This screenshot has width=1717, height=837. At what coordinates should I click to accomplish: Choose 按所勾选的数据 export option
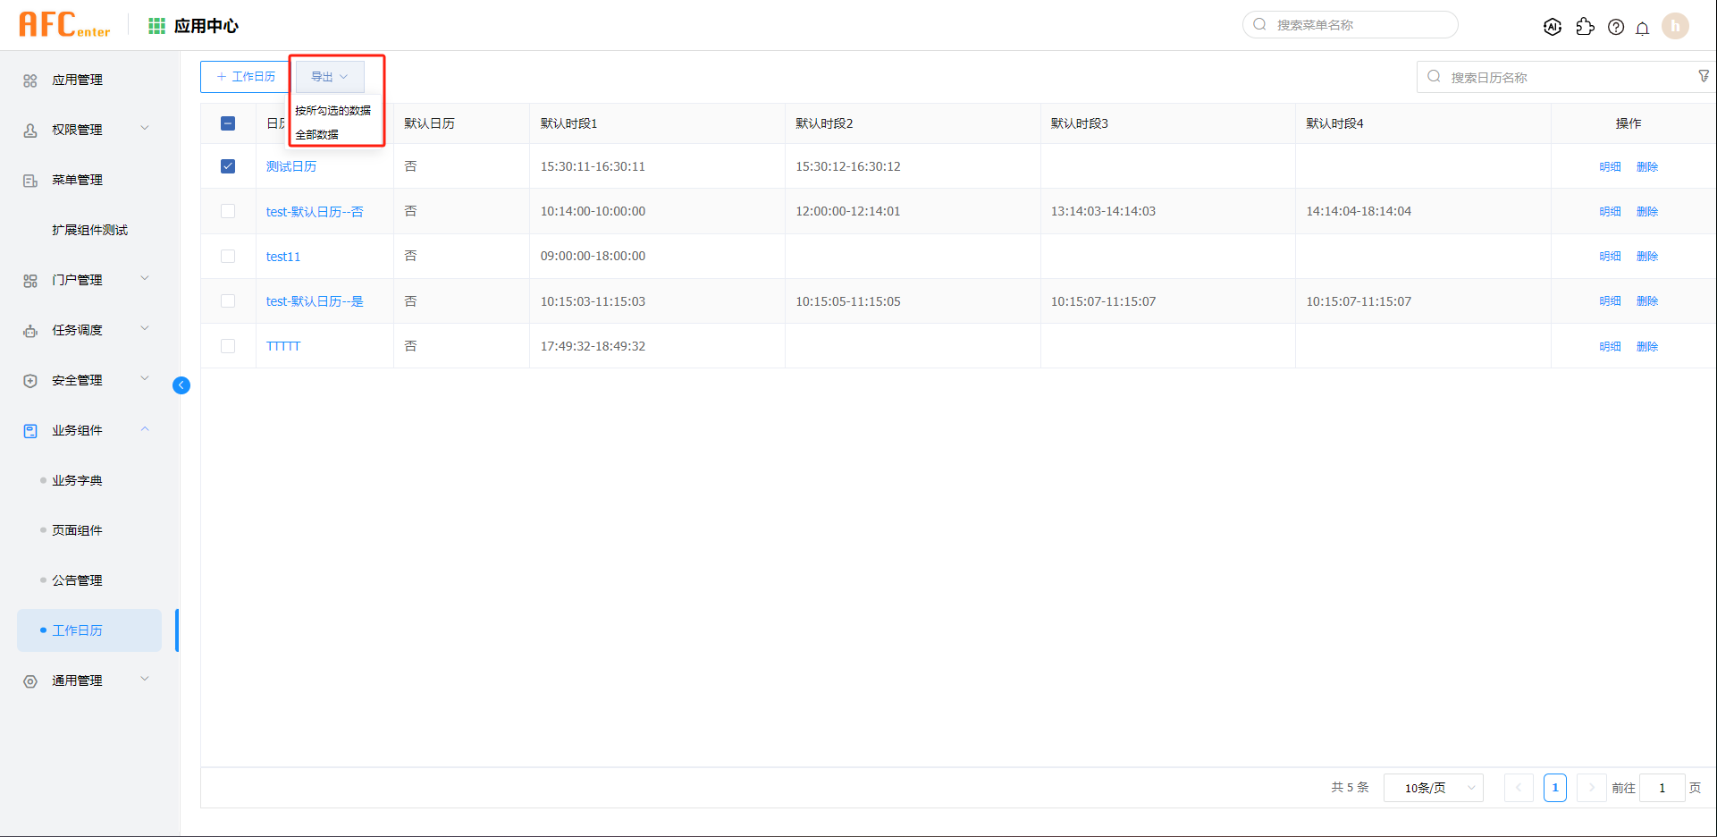332,110
